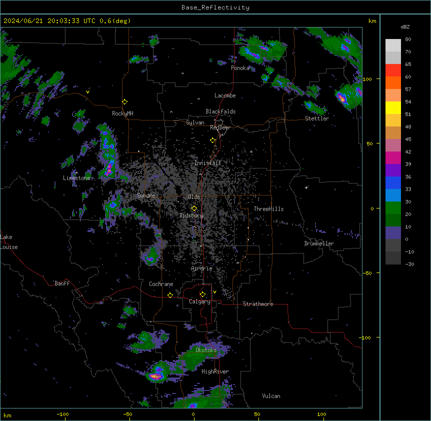Click the Airdrie label
The width and height of the screenshot is (431, 421).
click(x=202, y=268)
